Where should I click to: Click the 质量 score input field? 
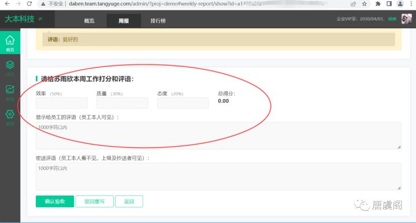(122, 103)
